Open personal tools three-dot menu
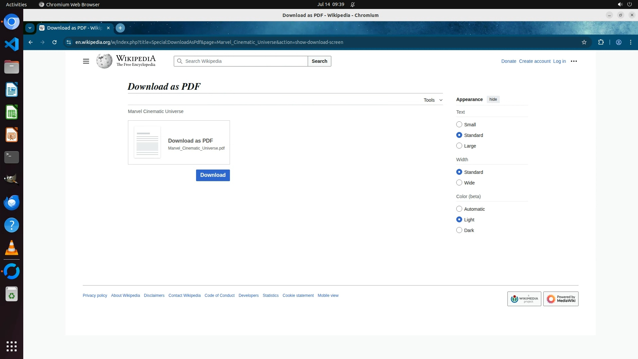The height and width of the screenshot is (359, 638). pos(574,61)
